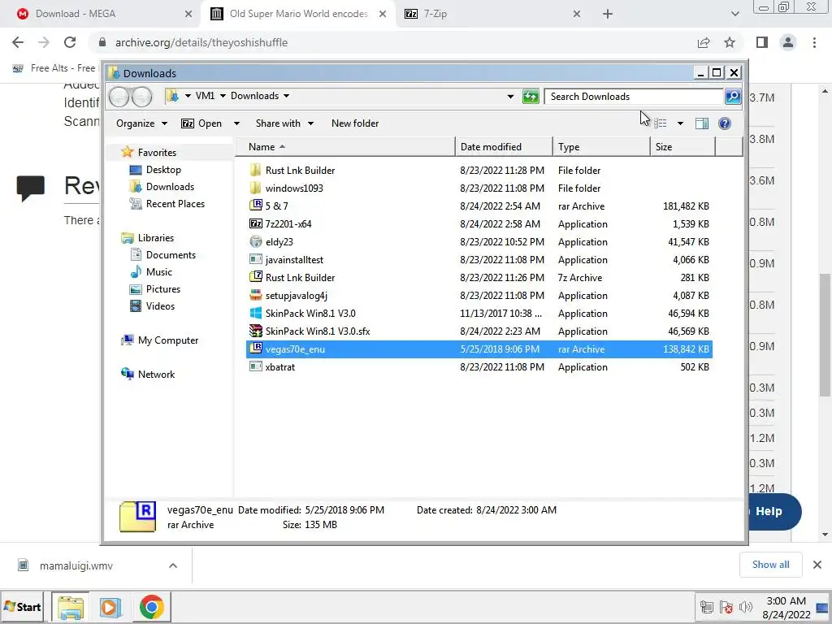Image resolution: width=832 pixels, height=624 pixels.
Task: Select the 5 & 7 rar archive icon
Action: tap(255, 206)
